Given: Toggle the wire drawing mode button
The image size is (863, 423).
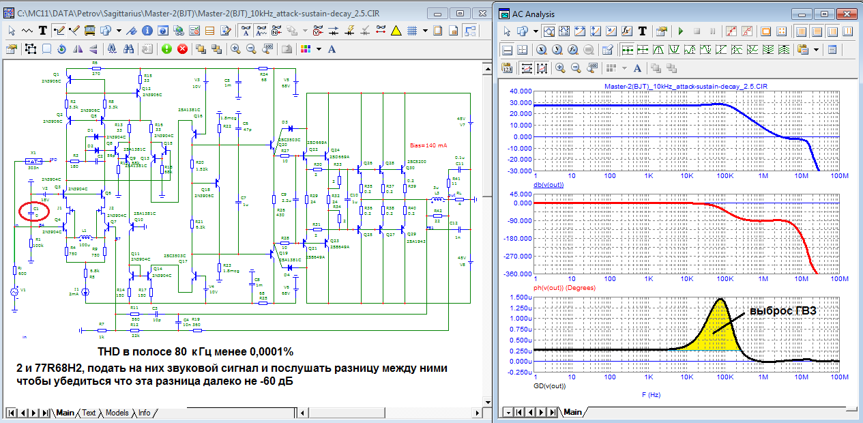Looking at the screenshot, I should [59, 30].
